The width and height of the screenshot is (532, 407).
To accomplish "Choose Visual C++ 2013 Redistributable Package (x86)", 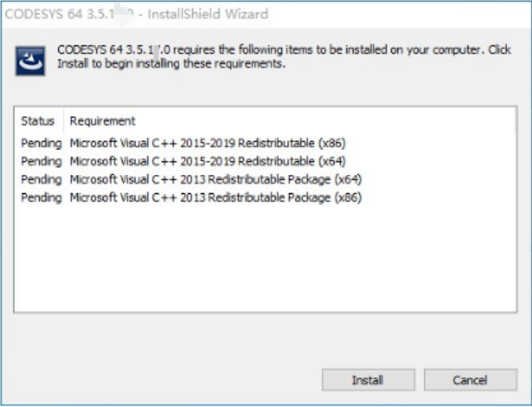I will [x=266, y=197].
